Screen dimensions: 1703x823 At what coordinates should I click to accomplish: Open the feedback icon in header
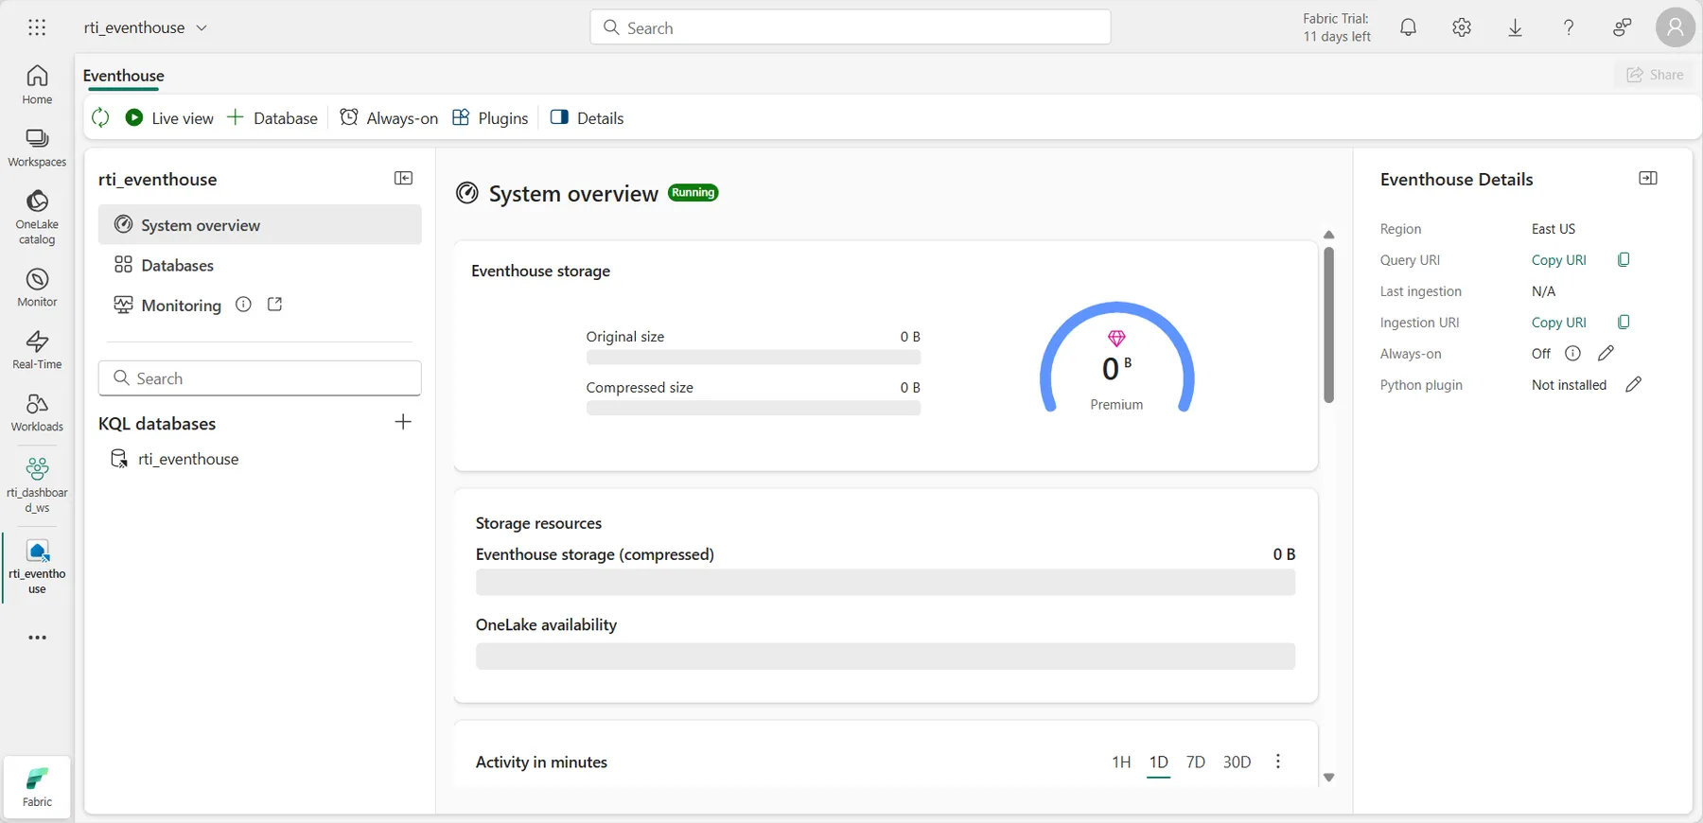[1622, 27]
